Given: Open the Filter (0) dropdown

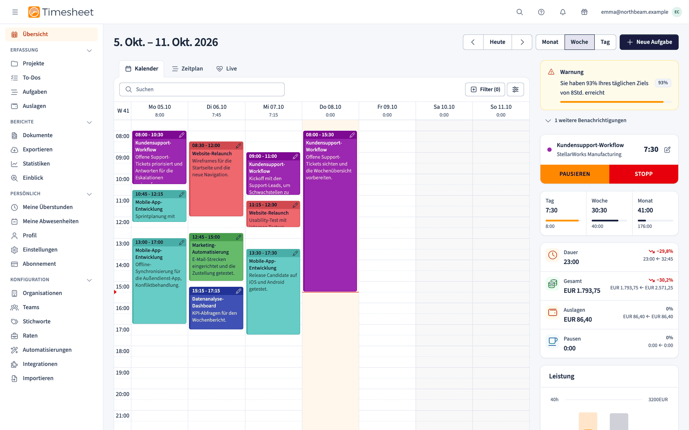Looking at the screenshot, I should [485, 89].
